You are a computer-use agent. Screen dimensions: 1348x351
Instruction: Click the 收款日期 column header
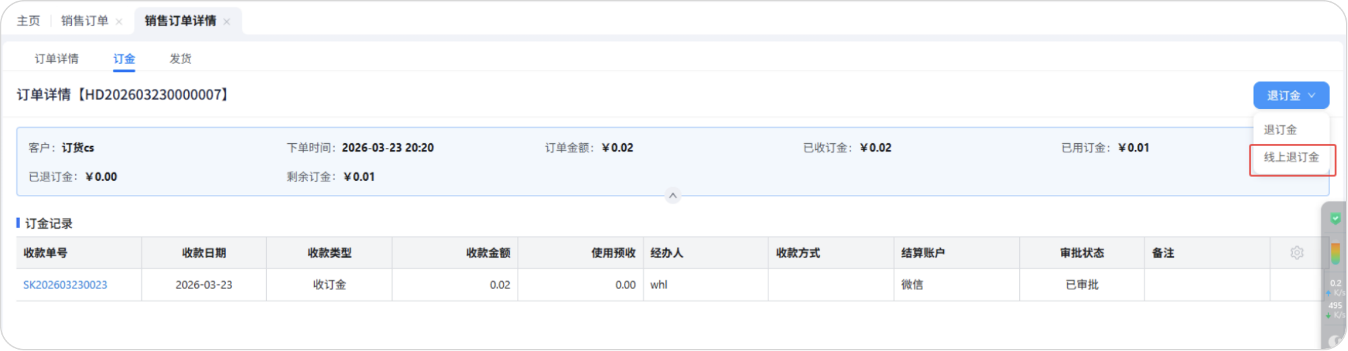(x=204, y=253)
